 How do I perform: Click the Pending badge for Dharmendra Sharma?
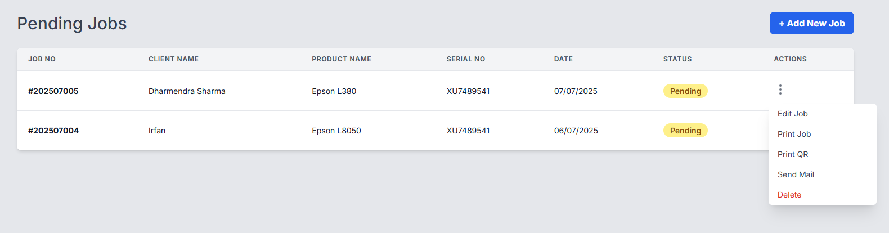[685, 91]
